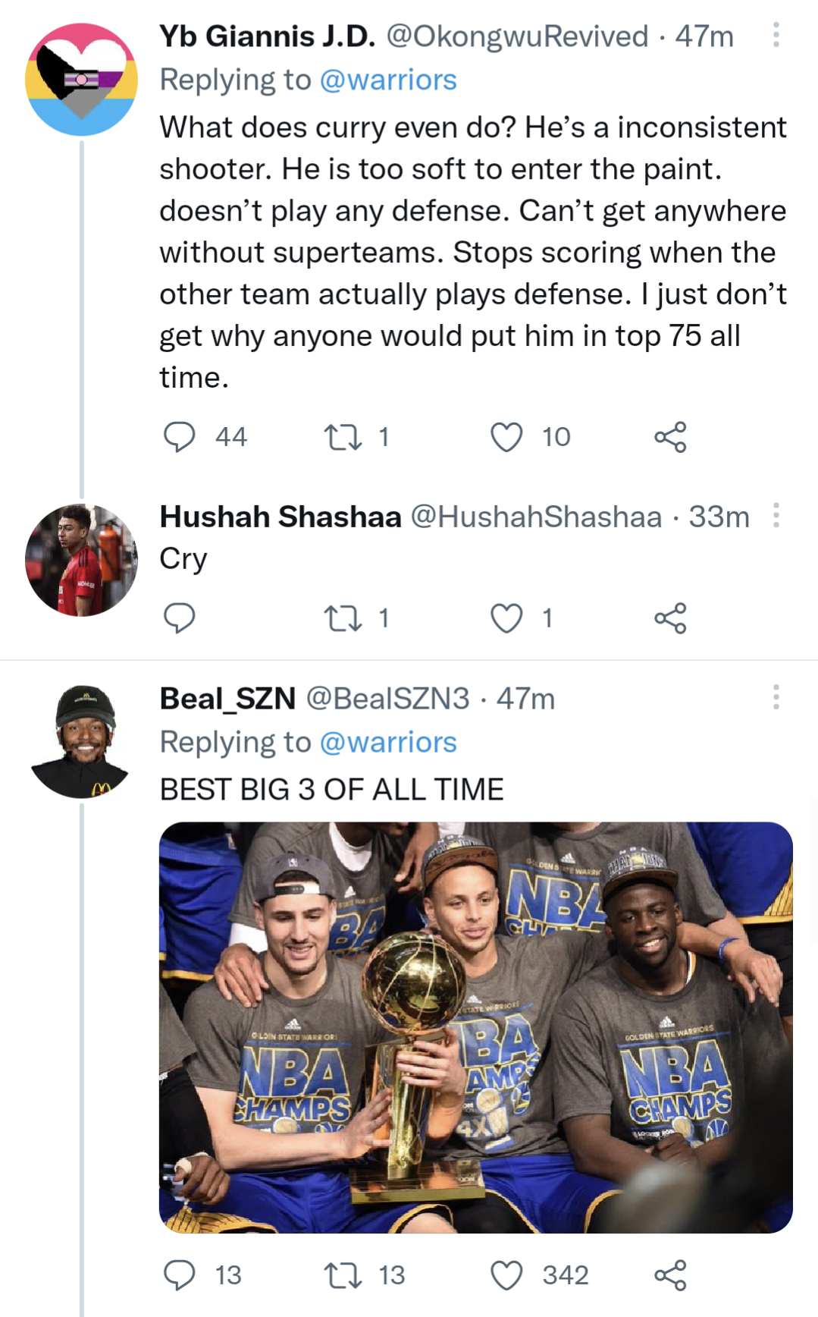Image resolution: width=818 pixels, height=1317 pixels.
Task: Open more options for Yb Giannis J.D.'s tweet
Action: point(776,35)
